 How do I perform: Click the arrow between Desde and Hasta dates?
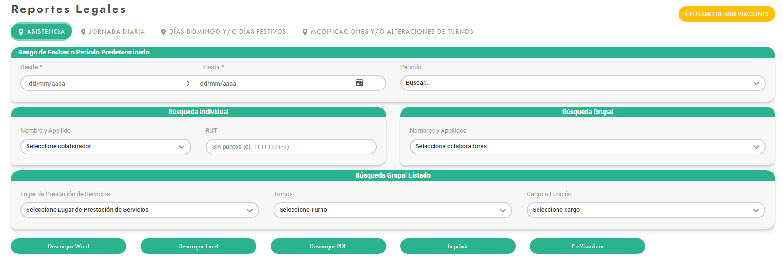188,83
